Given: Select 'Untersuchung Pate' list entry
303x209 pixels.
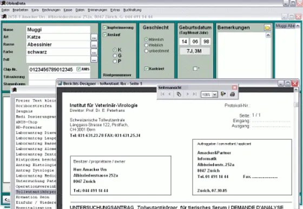Looking at the screenshot, I should (x=36, y=181).
